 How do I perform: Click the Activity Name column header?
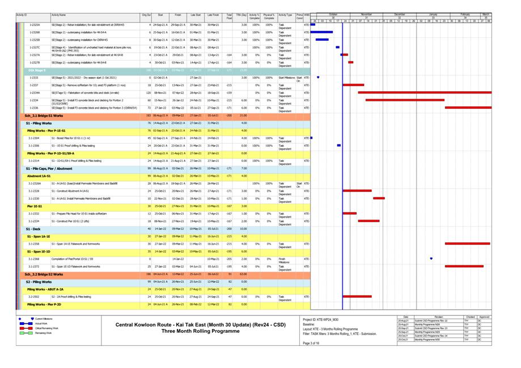coord(58,15)
